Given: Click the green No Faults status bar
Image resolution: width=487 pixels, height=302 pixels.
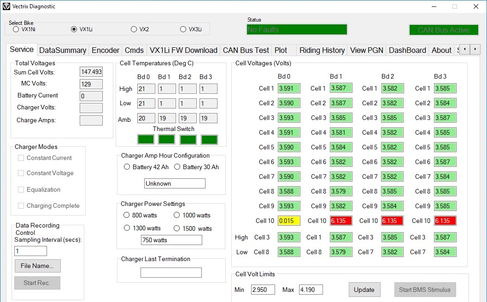Looking at the screenshot, I should pos(297,29).
